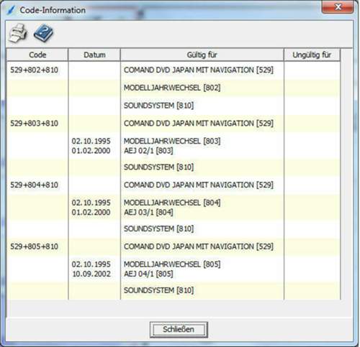Image resolution: width=360 pixels, height=347 pixels.
Task: Click COMAND DVD JAPAN row under 529+802+810
Action: click(x=199, y=70)
